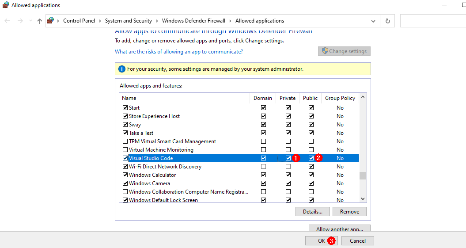Enable TPM Virtual Smart Card Management checkbox
The width and height of the screenshot is (466, 248).
125,141
